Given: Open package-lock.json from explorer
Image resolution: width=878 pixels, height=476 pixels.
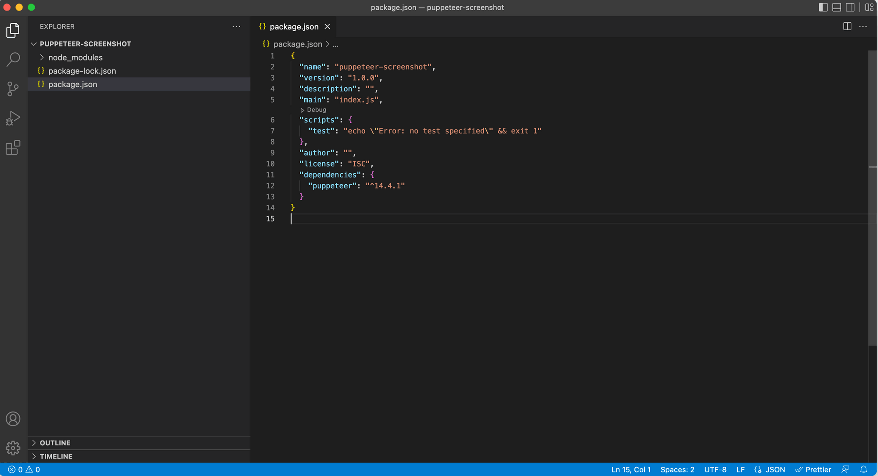Looking at the screenshot, I should 140,71.
